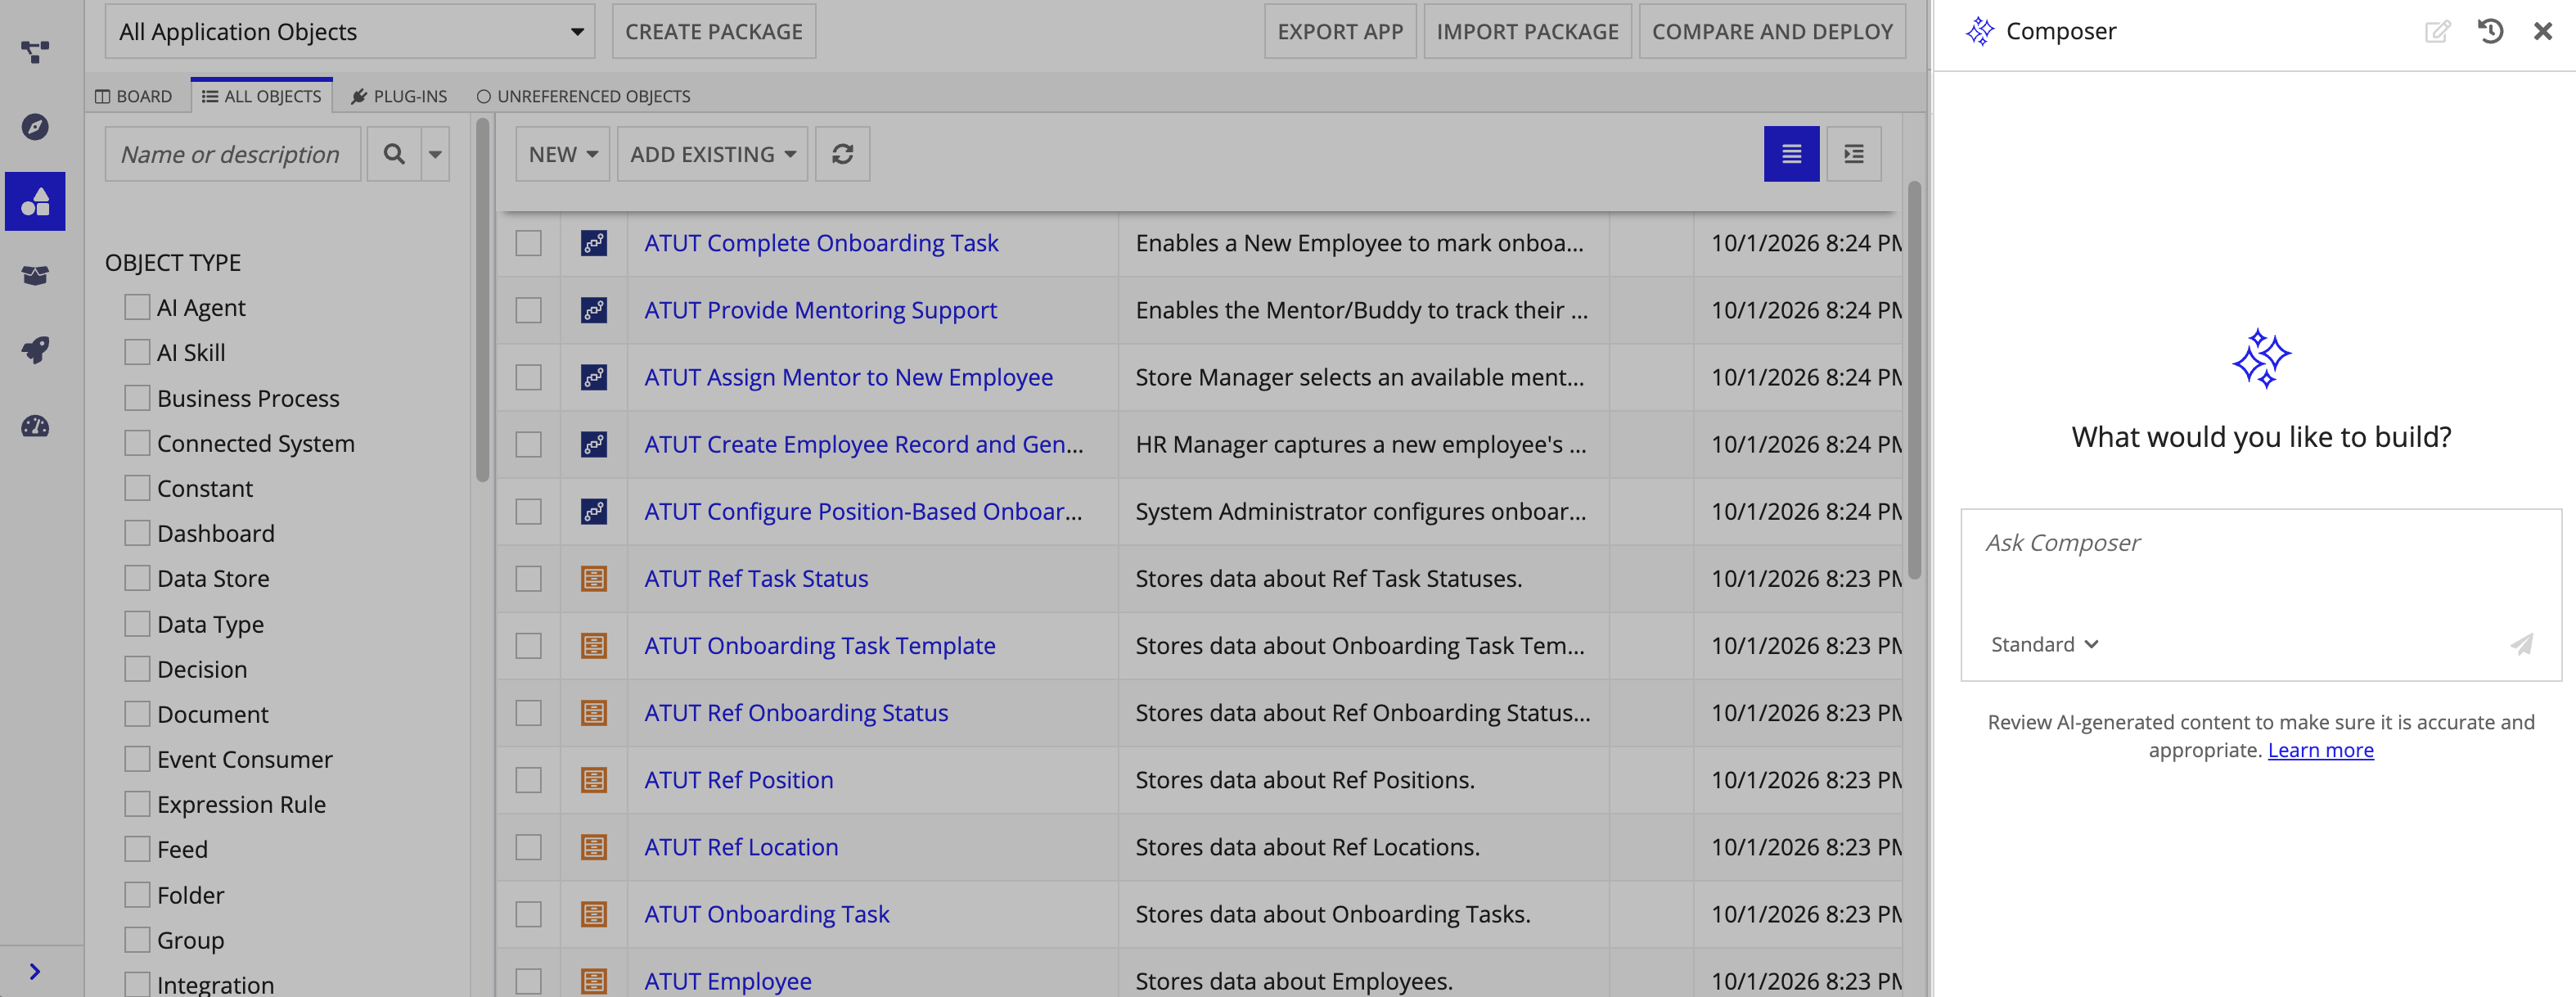Open the Deploy rocket sidebar icon
This screenshot has width=2576, height=997.
(35, 350)
